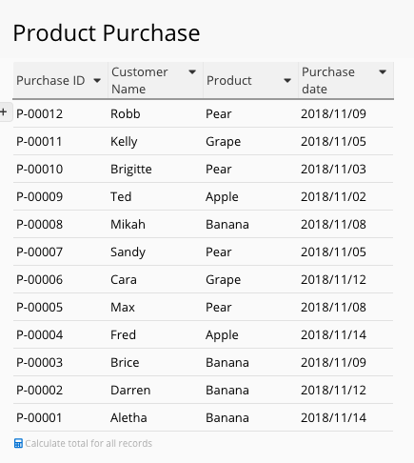
Task: Open record P-00011
Action: (x=39, y=142)
